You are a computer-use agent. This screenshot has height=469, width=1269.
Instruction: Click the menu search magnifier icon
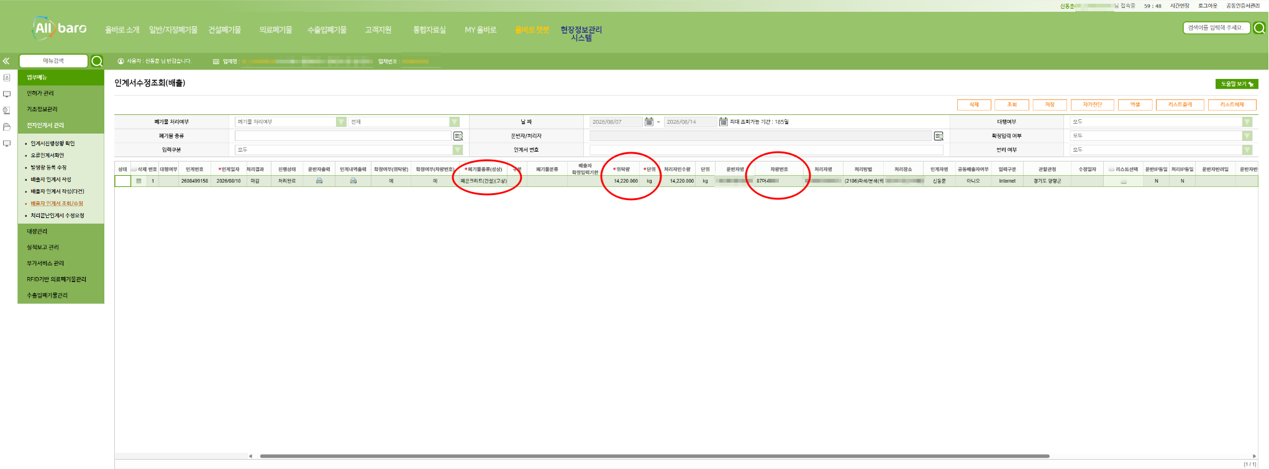[97, 61]
